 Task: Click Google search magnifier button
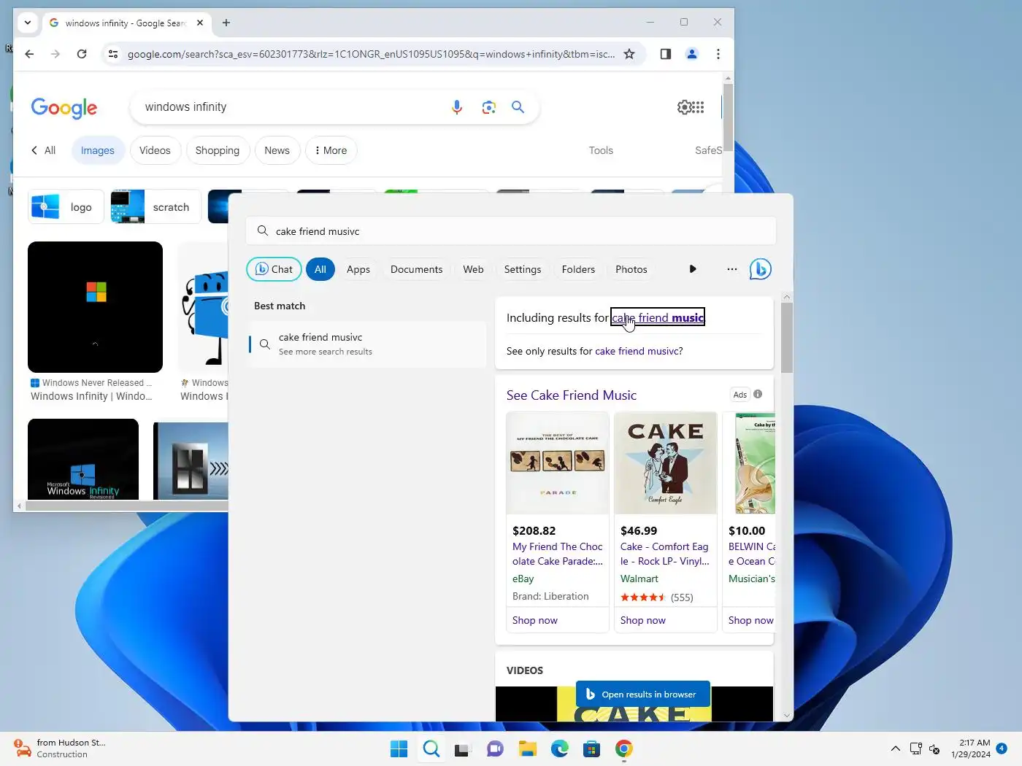(518, 107)
